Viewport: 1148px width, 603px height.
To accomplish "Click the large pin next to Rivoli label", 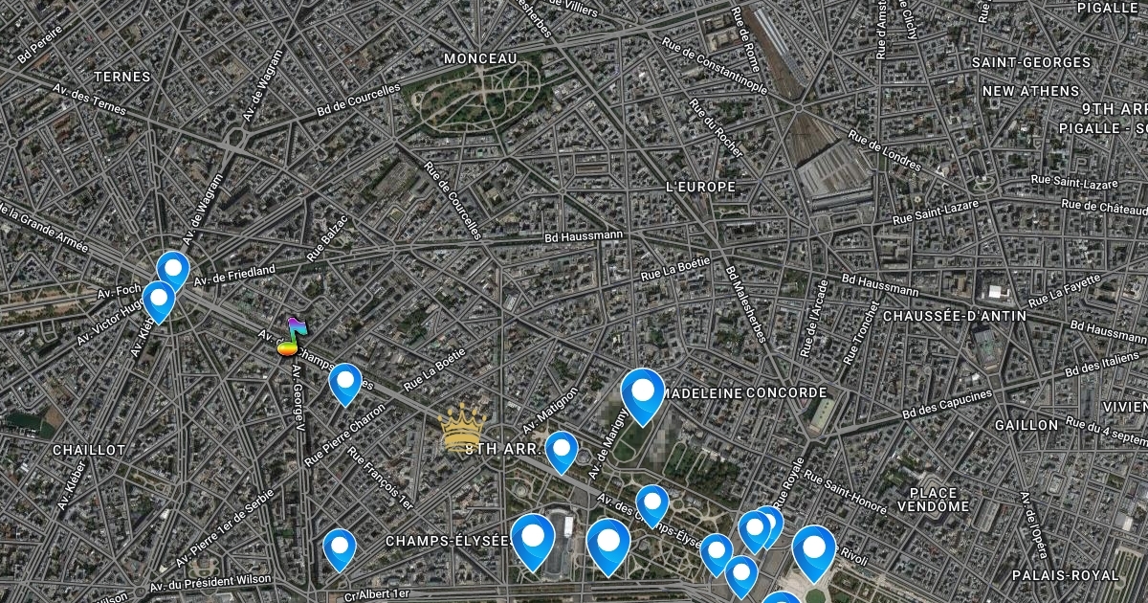I will click(814, 553).
